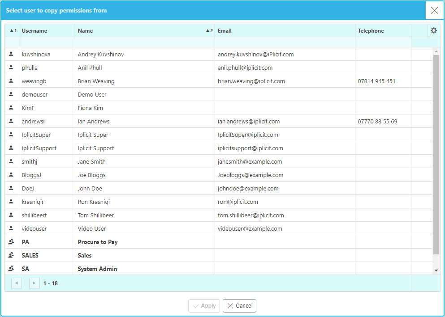Click email tom.shillibeer@iplicit.com
Viewport: 445px width, 317px height.
pos(251,215)
